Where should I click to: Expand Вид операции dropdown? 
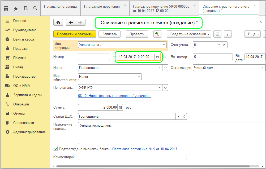pos(164,45)
